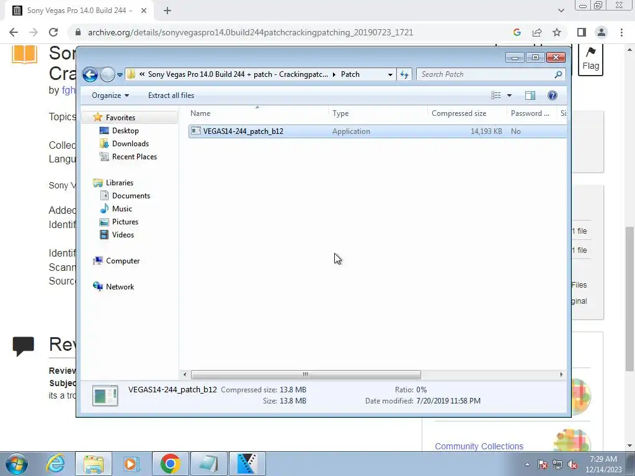635x476 pixels.
Task: Open the Organize menu
Action: point(110,95)
